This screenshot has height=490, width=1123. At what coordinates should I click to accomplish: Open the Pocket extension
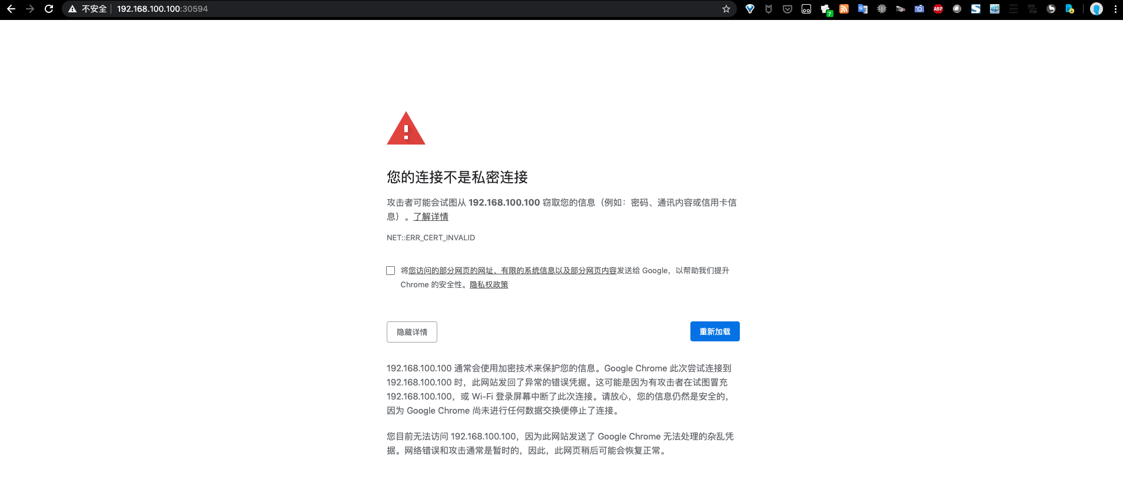(x=788, y=9)
